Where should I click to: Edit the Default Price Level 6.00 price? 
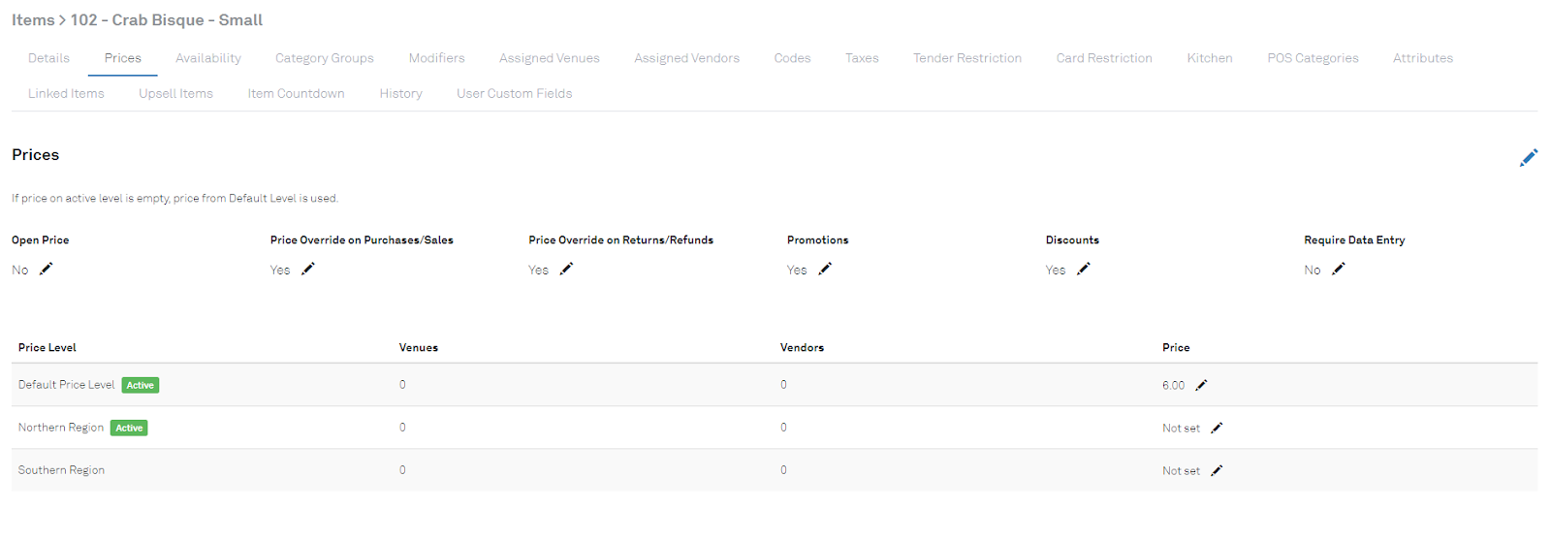(1201, 385)
